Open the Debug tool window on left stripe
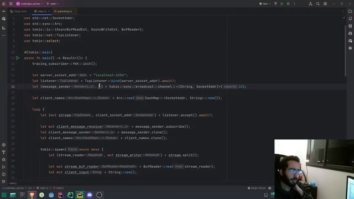Viewport: 354px width, 199px height. [x=4, y=160]
